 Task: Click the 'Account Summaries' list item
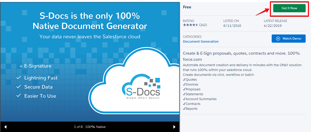click(x=200, y=99)
